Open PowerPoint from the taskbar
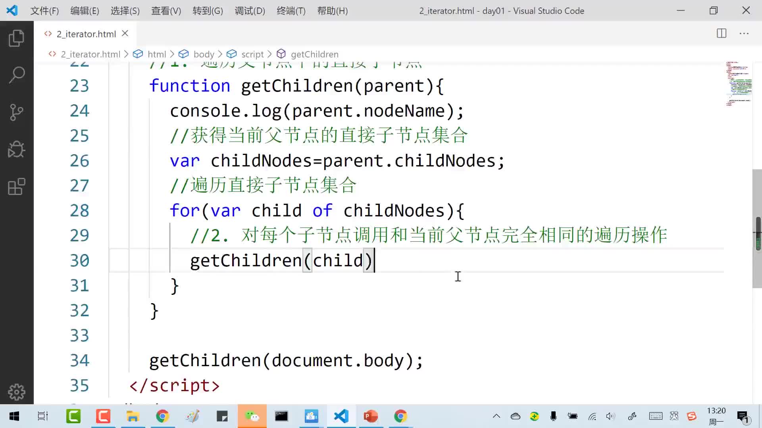This screenshot has height=428, width=762. [x=371, y=416]
